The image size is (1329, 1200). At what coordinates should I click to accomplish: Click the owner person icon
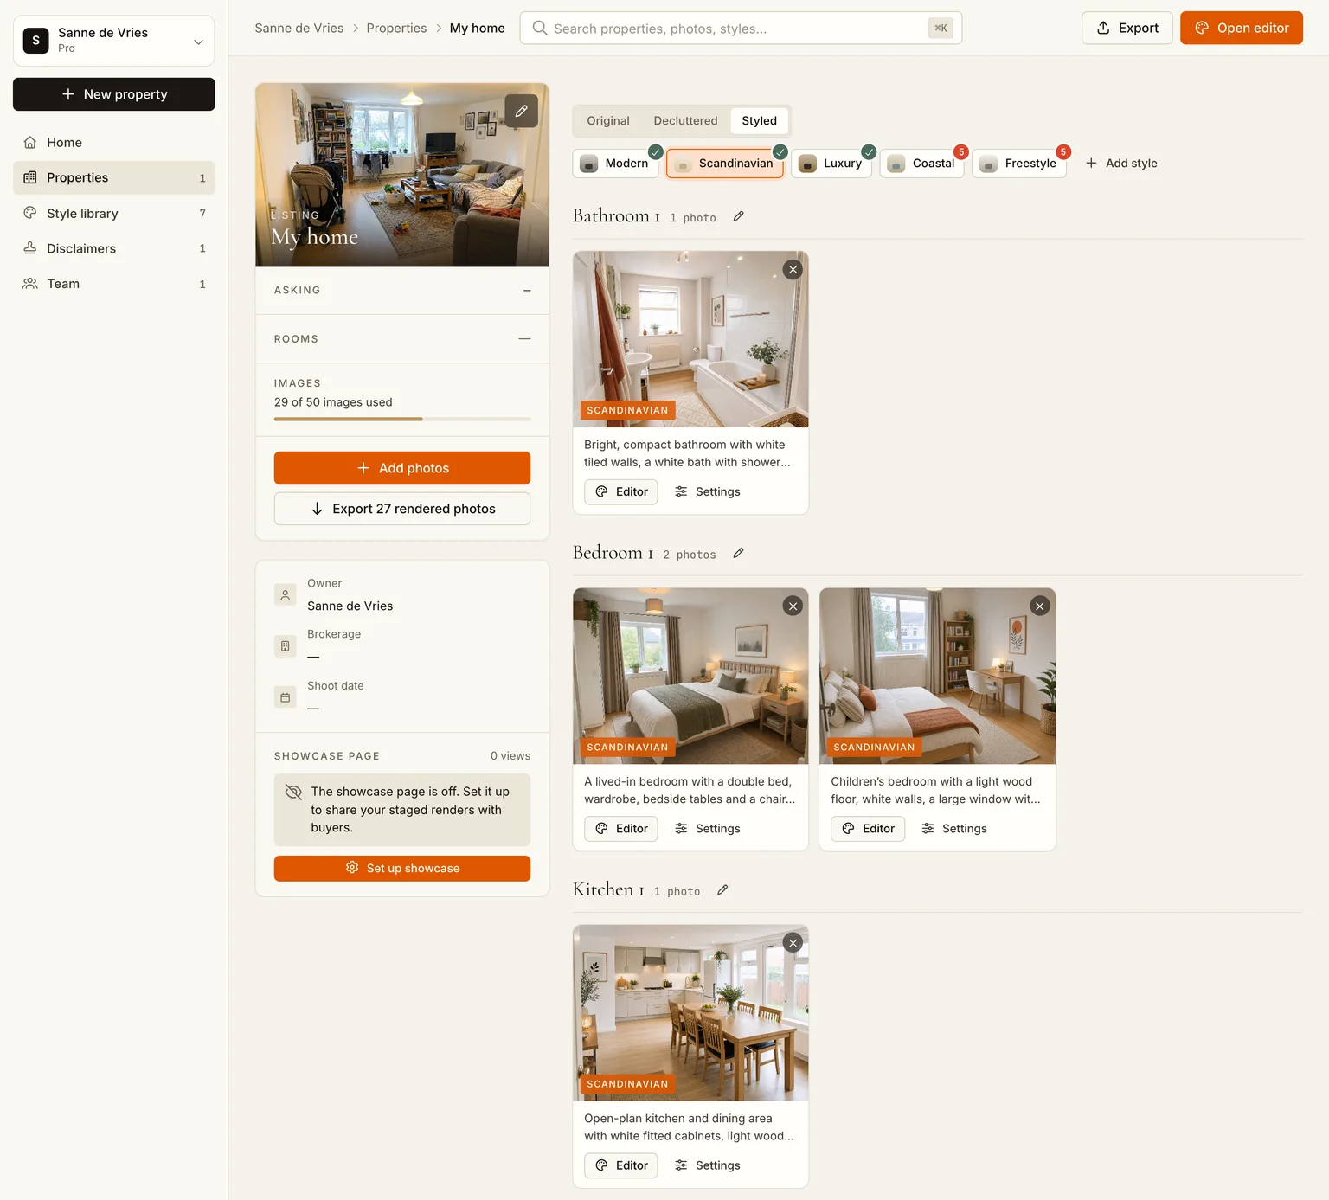tap(286, 595)
